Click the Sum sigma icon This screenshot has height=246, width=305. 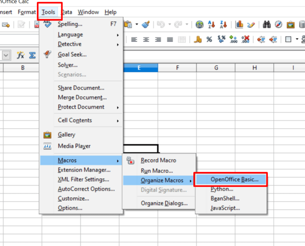tap(32, 56)
